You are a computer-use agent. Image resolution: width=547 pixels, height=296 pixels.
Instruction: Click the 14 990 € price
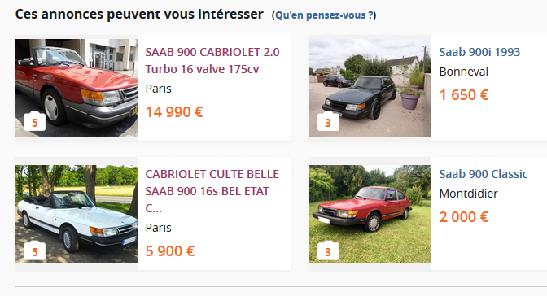pyautogui.click(x=174, y=112)
